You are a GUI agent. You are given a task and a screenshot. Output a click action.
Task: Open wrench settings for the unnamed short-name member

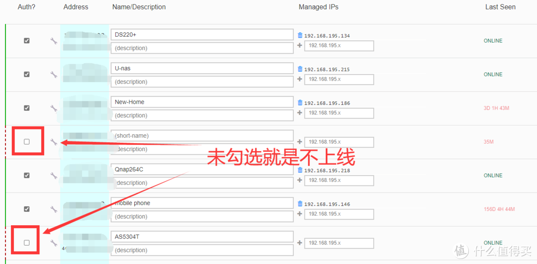point(53,142)
